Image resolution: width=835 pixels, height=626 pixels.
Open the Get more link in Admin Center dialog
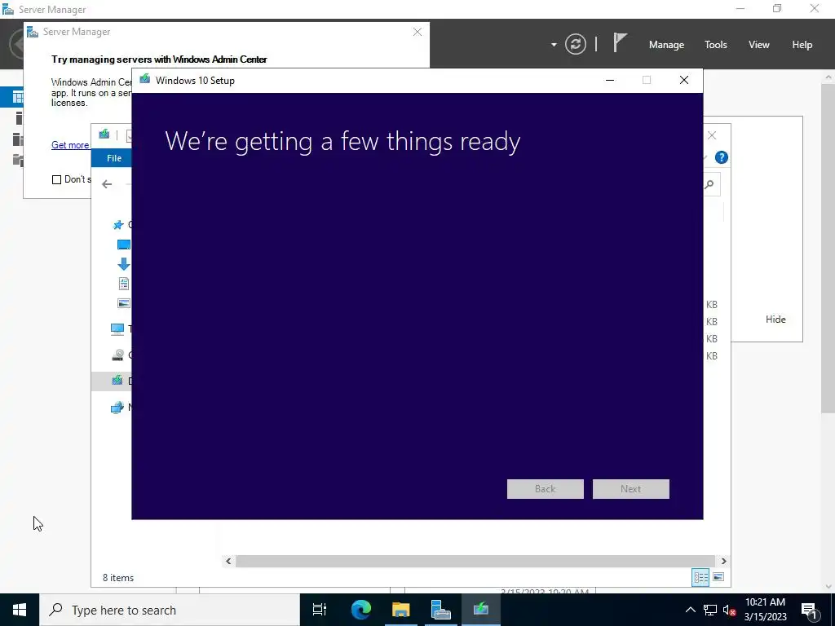pos(70,145)
